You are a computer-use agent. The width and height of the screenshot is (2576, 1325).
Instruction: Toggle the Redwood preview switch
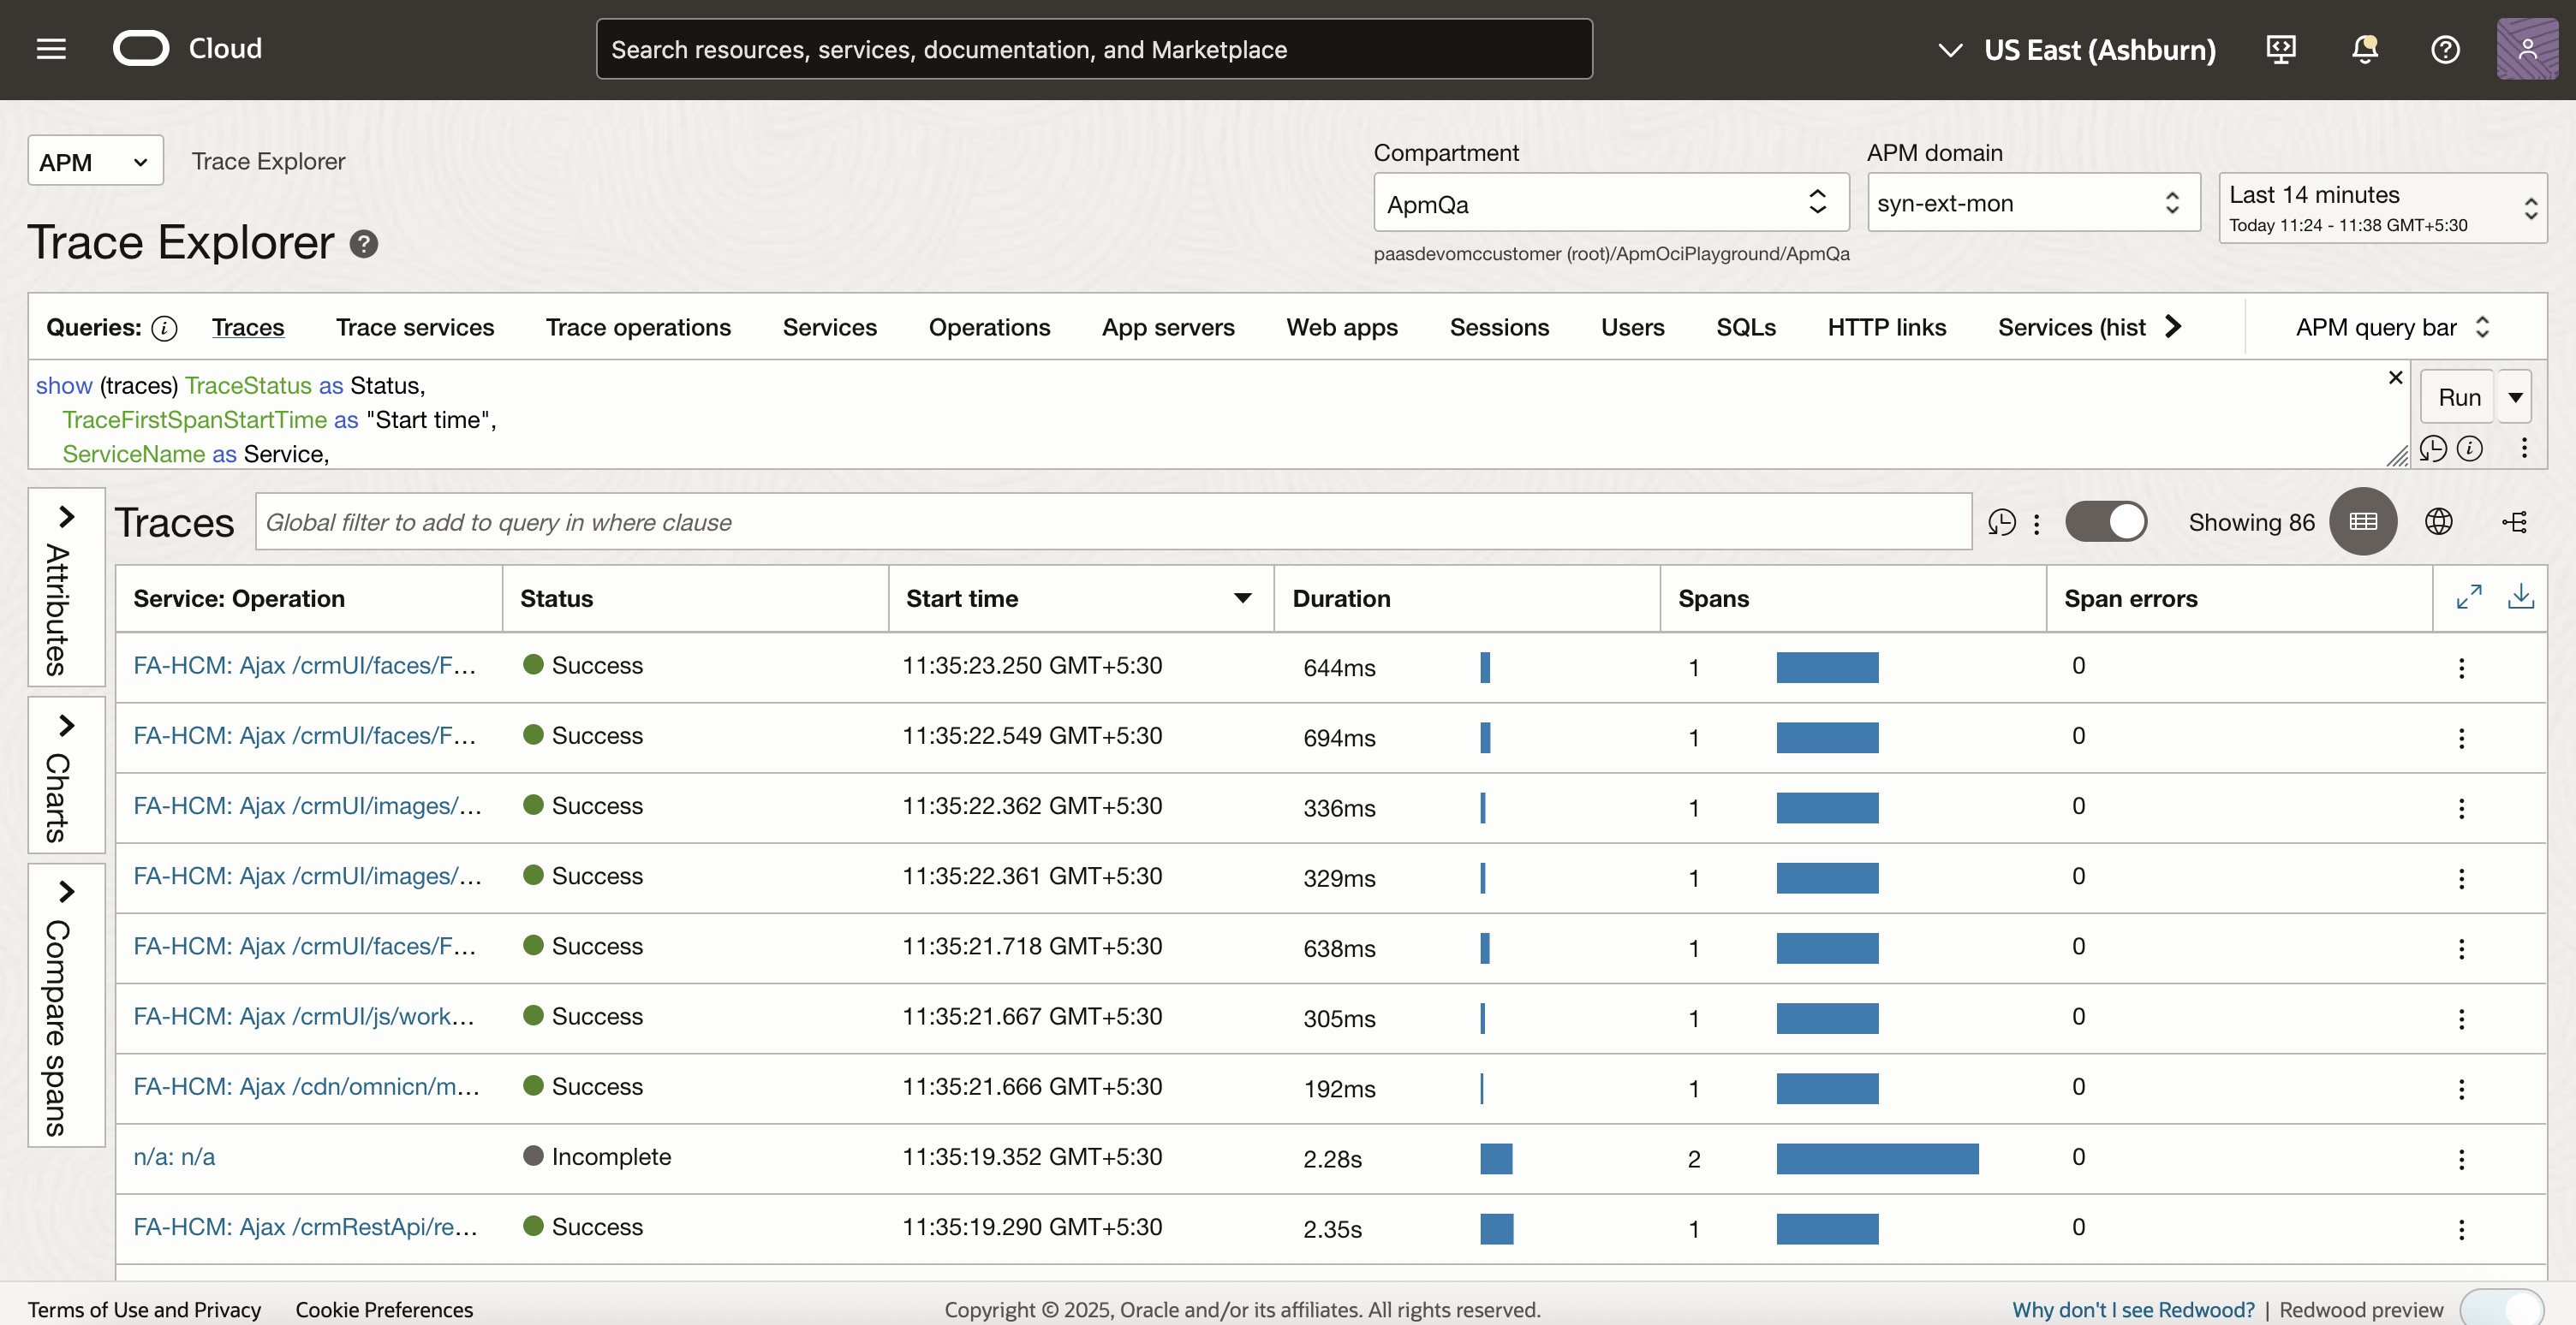[x=2501, y=1308]
